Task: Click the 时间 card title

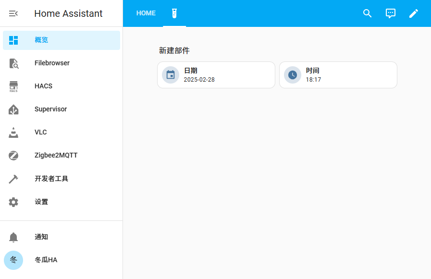Action: pos(312,71)
